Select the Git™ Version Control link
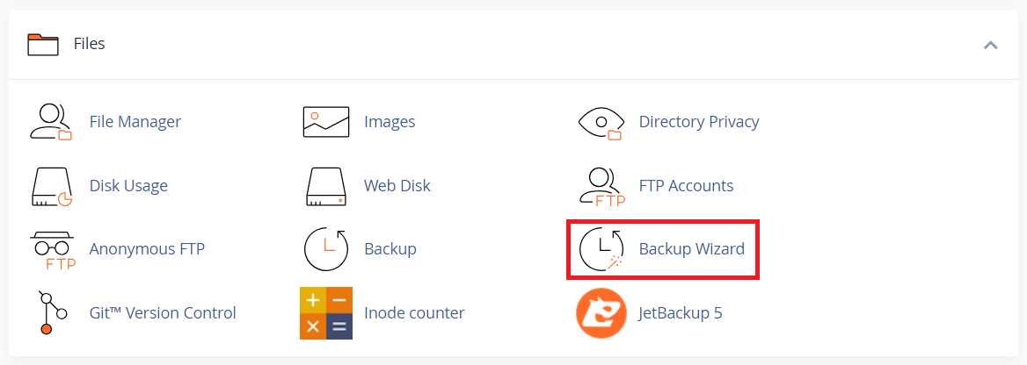This screenshot has height=365, width=1027. [163, 312]
